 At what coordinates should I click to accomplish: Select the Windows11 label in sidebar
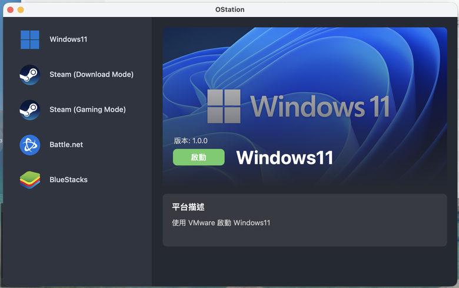point(68,39)
